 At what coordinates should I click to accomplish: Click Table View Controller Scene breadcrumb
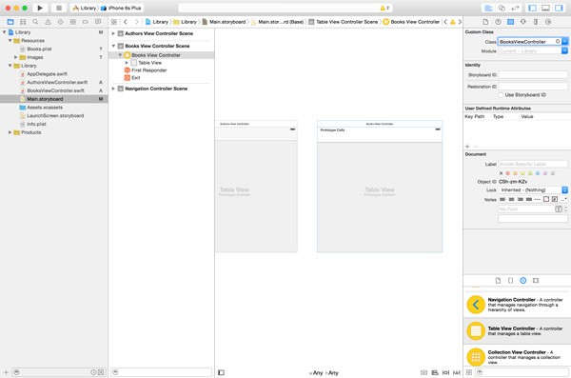(x=343, y=22)
